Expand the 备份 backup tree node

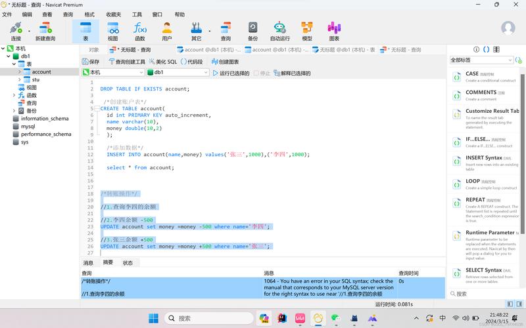[14, 111]
